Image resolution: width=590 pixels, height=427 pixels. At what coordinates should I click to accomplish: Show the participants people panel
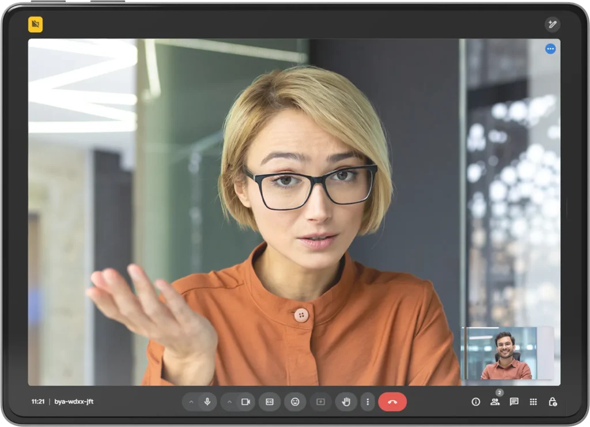[x=495, y=402]
